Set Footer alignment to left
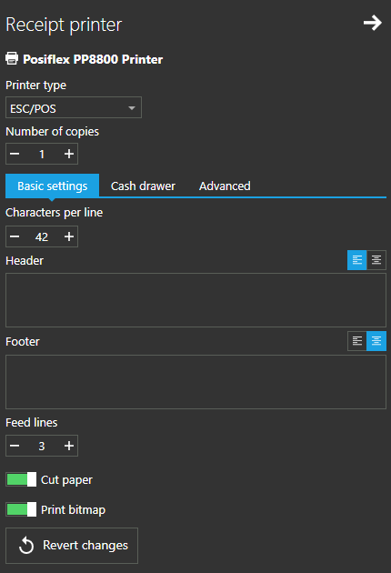Screen dimensions: 391x573 coord(357,341)
